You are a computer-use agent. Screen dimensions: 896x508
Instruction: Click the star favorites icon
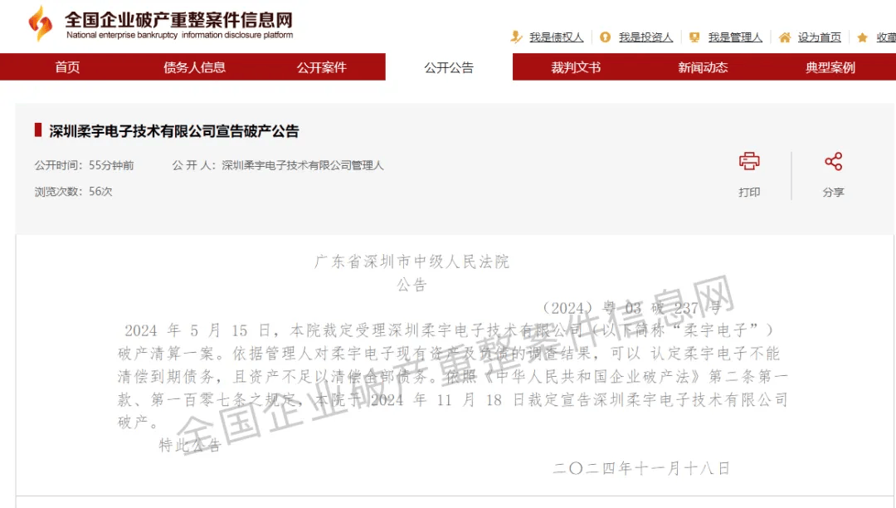tap(862, 37)
